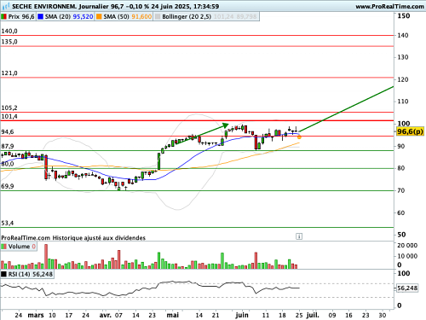Click the blue SMA (20) color swatch
Screen dimensions: 426x320
pos(41,17)
